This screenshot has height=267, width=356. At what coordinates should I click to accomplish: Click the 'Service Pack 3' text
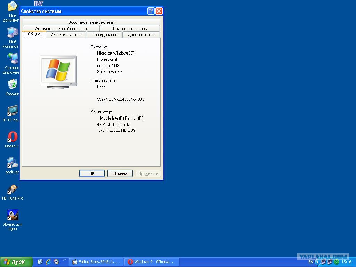click(x=110, y=72)
